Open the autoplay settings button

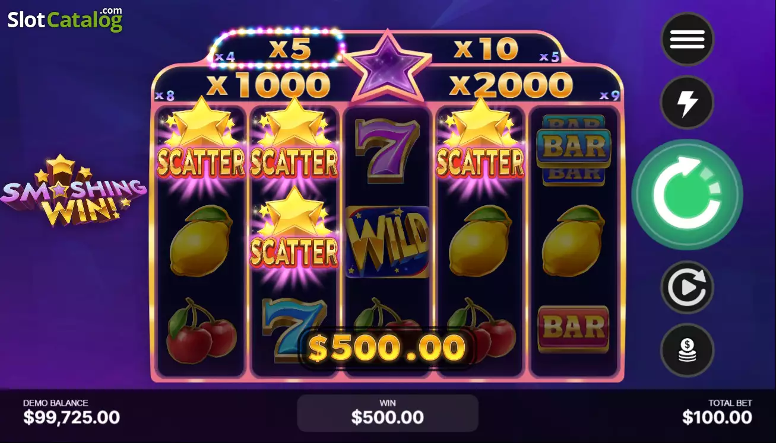pos(687,288)
